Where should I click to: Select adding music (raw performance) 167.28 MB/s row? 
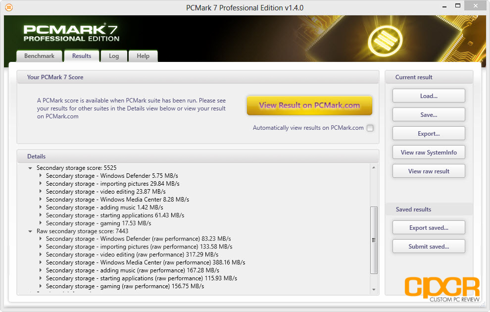133,270
